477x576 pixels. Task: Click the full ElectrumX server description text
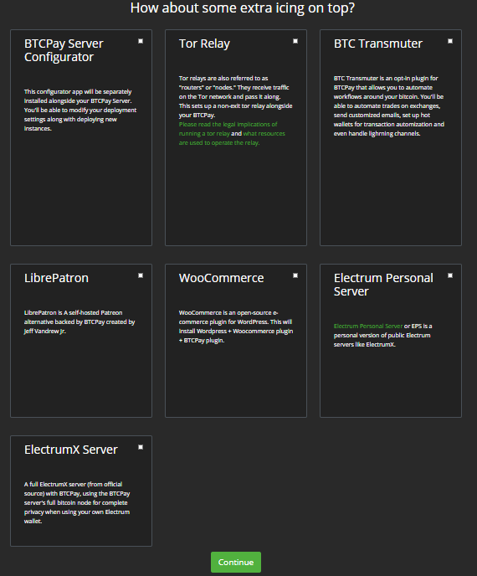point(77,502)
